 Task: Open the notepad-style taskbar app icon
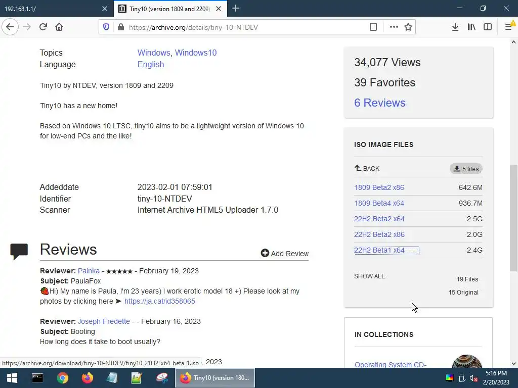(x=112, y=378)
